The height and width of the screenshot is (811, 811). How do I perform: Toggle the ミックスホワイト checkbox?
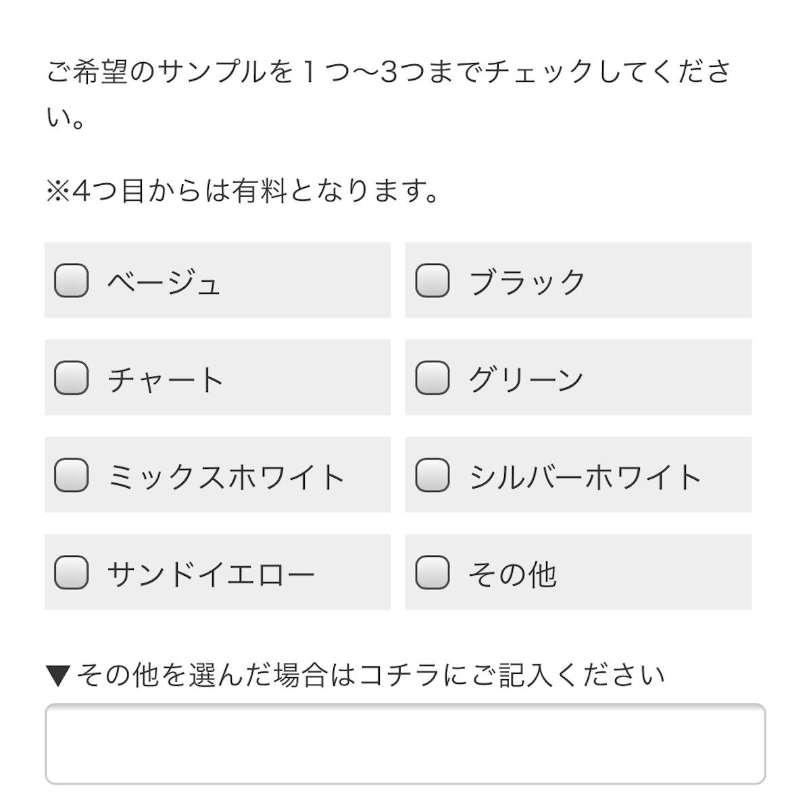(x=71, y=475)
